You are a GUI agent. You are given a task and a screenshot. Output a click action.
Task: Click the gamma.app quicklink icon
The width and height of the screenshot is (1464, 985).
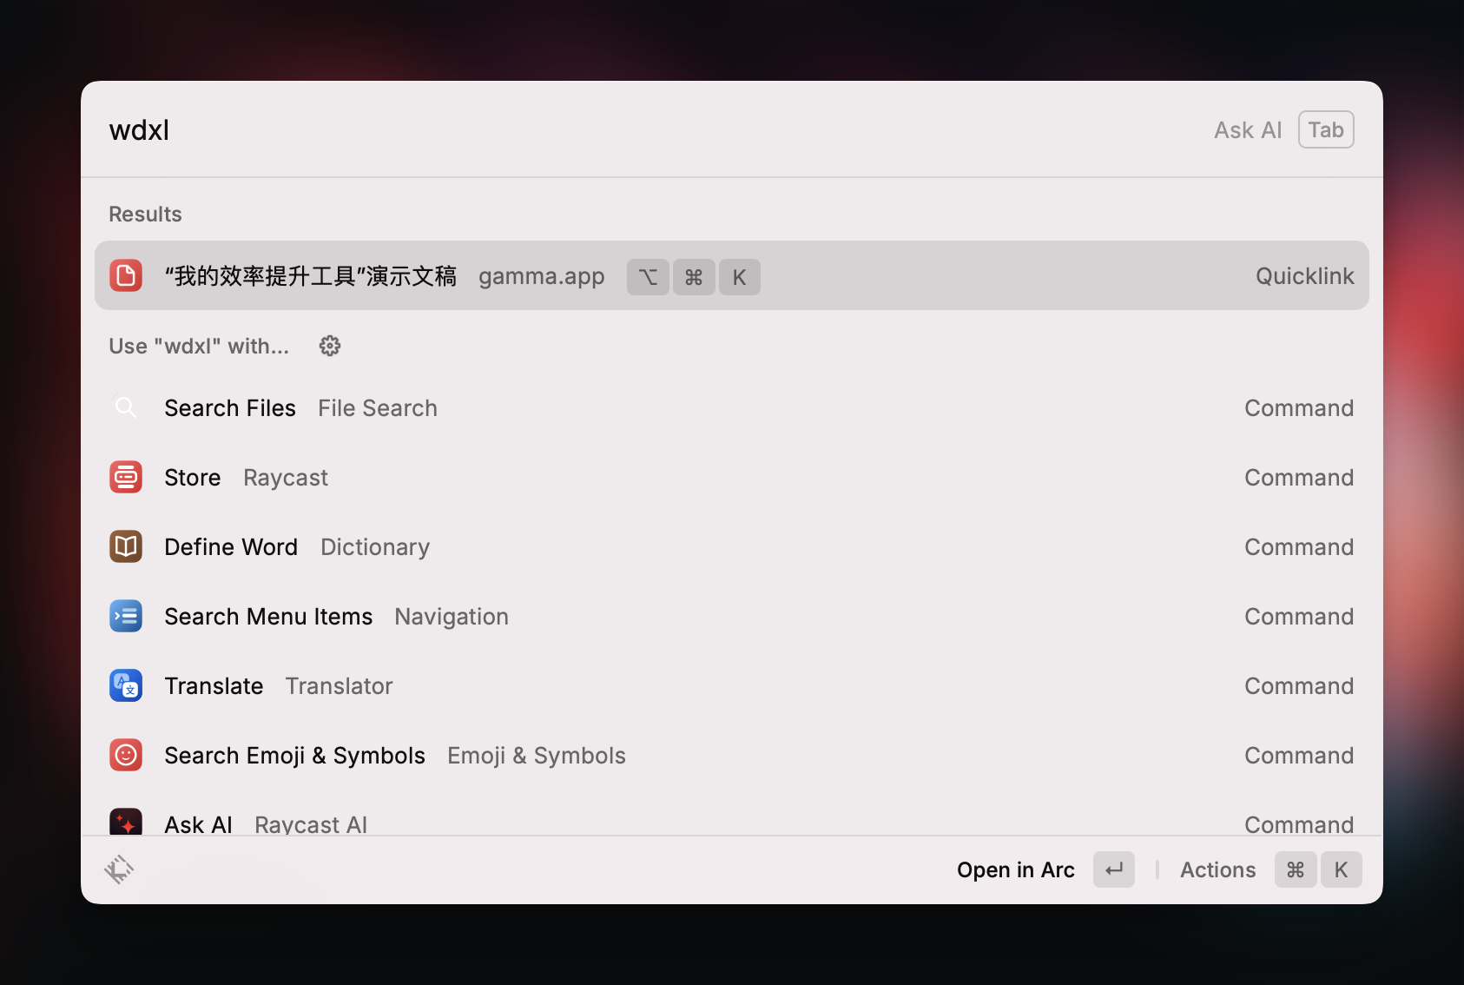click(125, 275)
